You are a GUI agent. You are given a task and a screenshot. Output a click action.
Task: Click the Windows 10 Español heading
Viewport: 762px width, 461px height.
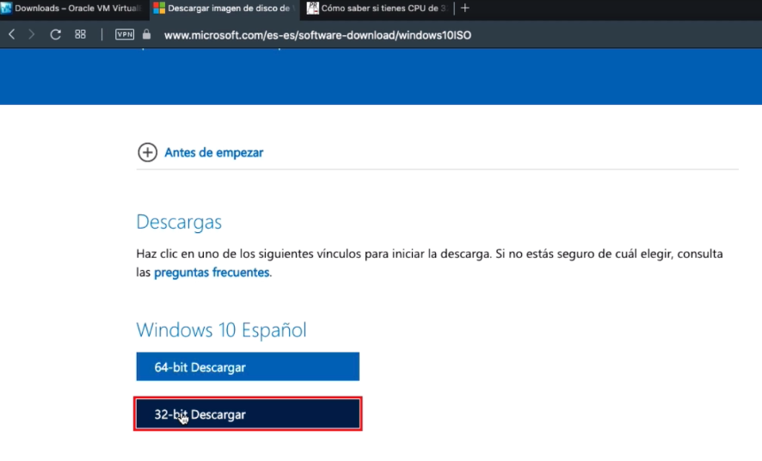221,330
